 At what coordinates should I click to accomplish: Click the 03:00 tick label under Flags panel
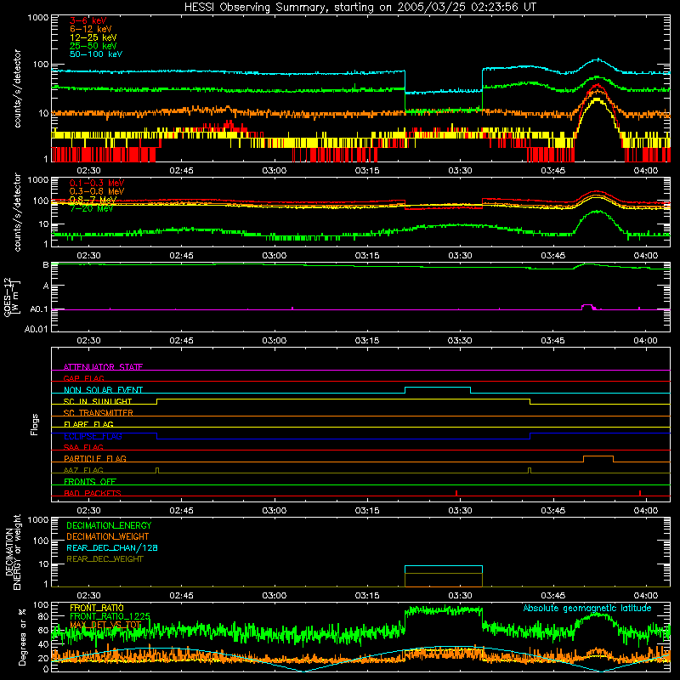(274, 511)
